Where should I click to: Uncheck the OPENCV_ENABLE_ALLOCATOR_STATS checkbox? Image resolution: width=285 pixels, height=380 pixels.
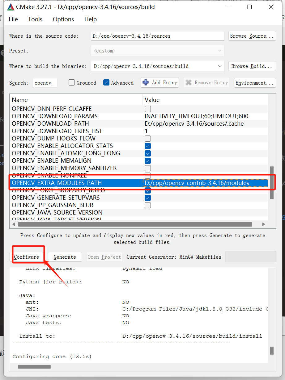[148, 146]
